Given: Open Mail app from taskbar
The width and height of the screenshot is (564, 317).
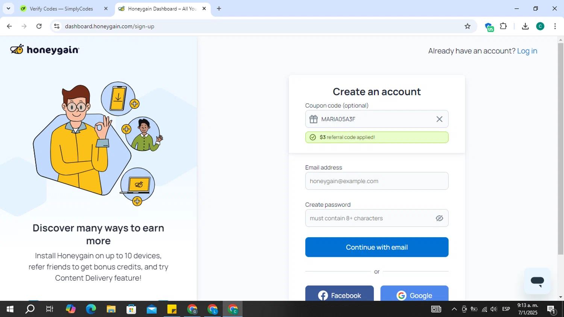Looking at the screenshot, I should (x=152, y=309).
